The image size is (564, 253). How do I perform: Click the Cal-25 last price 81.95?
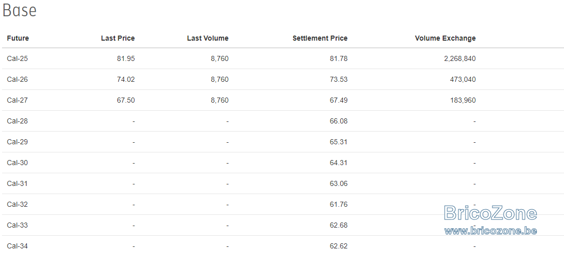tap(126, 58)
